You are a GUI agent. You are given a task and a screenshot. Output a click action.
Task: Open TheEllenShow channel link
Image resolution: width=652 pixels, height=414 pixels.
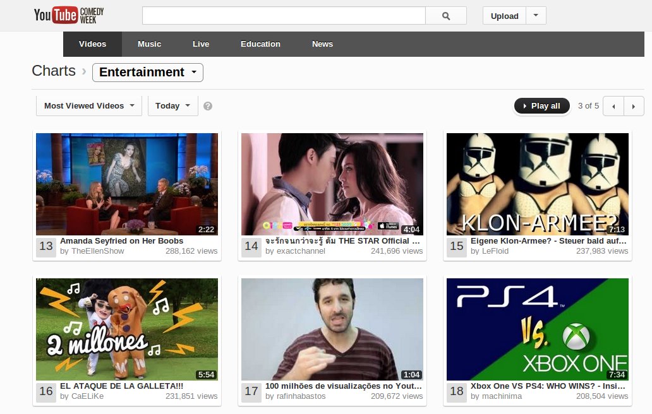[x=98, y=251]
